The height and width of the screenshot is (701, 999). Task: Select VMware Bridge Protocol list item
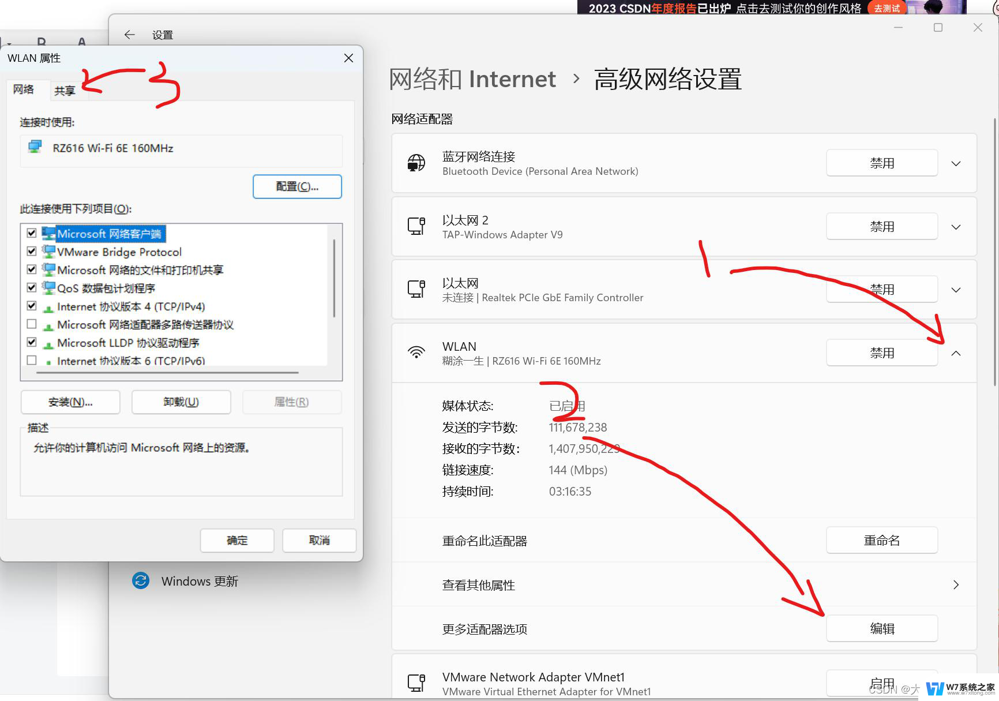click(119, 252)
